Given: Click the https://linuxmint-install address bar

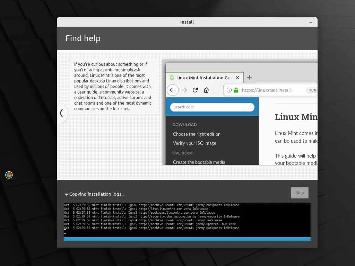Looking at the screenshot, I should point(270,90).
